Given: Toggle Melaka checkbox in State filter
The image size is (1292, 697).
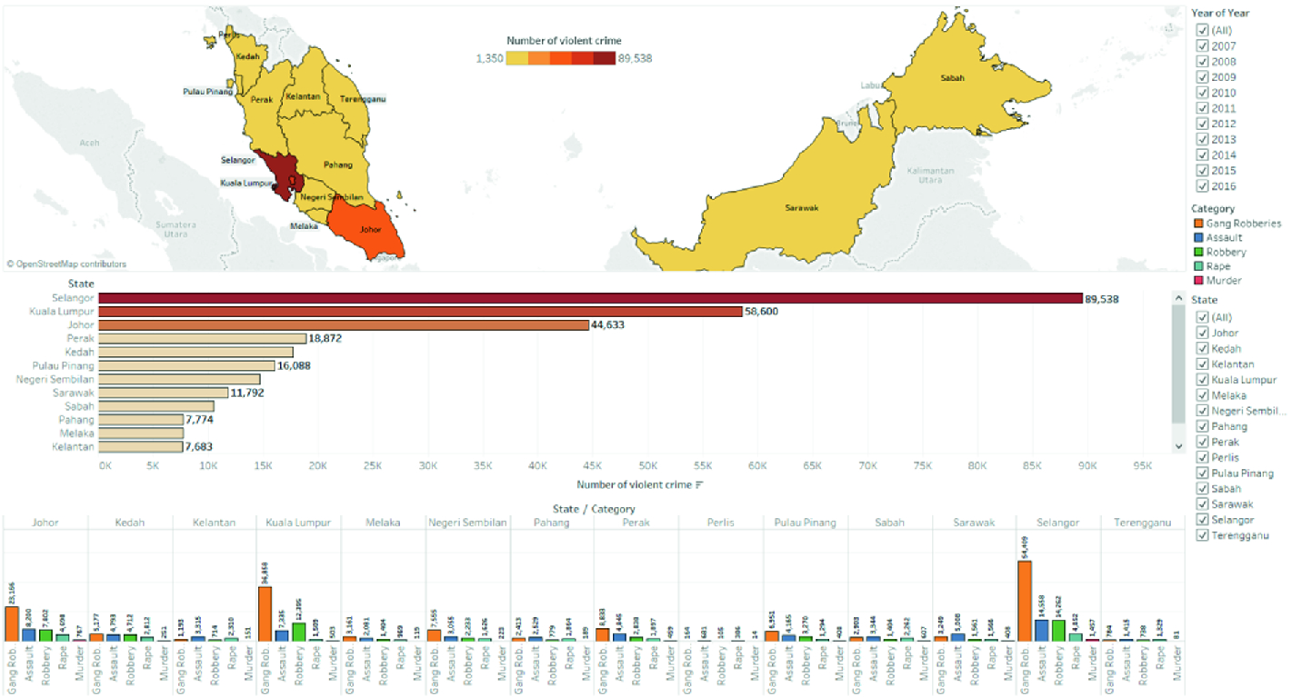Looking at the screenshot, I should coord(1202,395).
